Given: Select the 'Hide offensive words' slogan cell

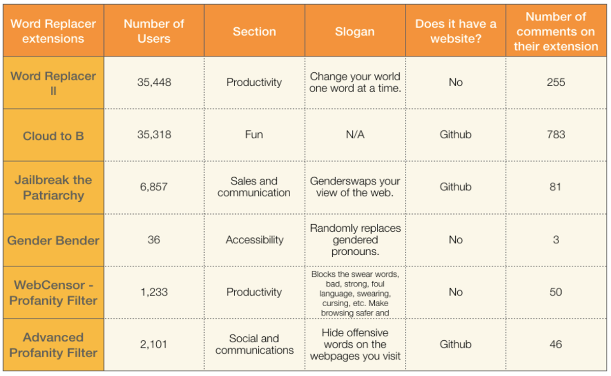Looking at the screenshot, I should point(355,345).
